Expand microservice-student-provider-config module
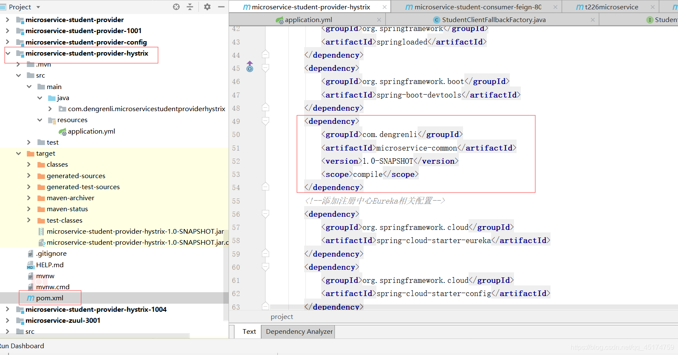Viewport: 678px width, 355px height. click(x=7, y=42)
